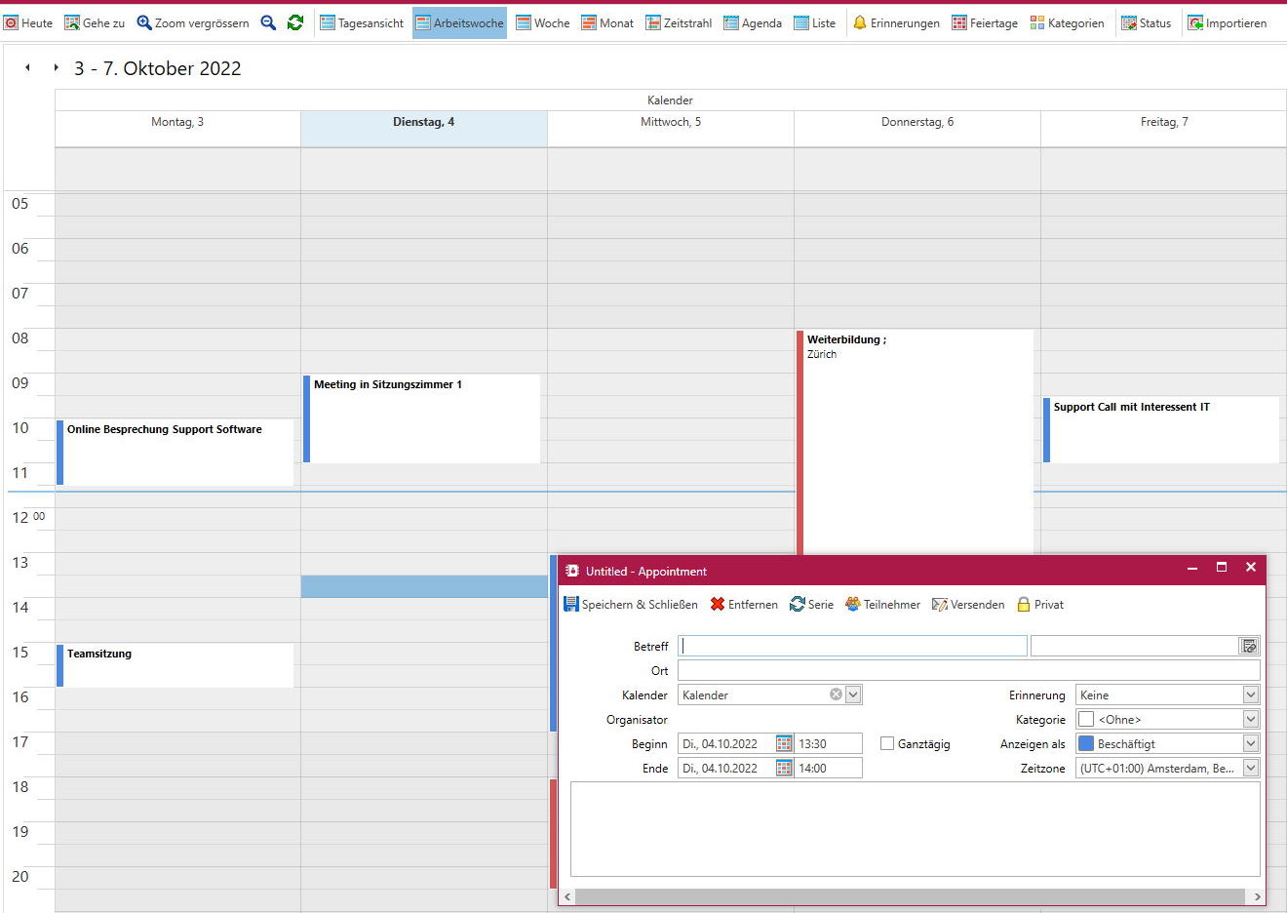Open the Agenda view
This screenshot has width=1287, height=913.
pyautogui.click(x=753, y=22)
